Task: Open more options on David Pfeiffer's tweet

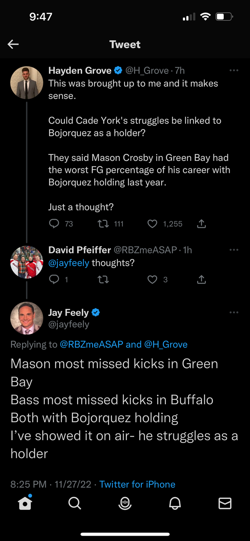Action: 234,250
